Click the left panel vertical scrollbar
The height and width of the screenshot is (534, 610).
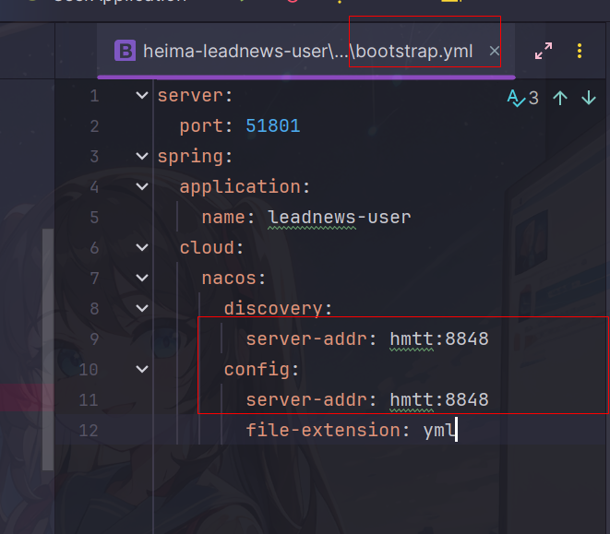(x=48, y=350)
